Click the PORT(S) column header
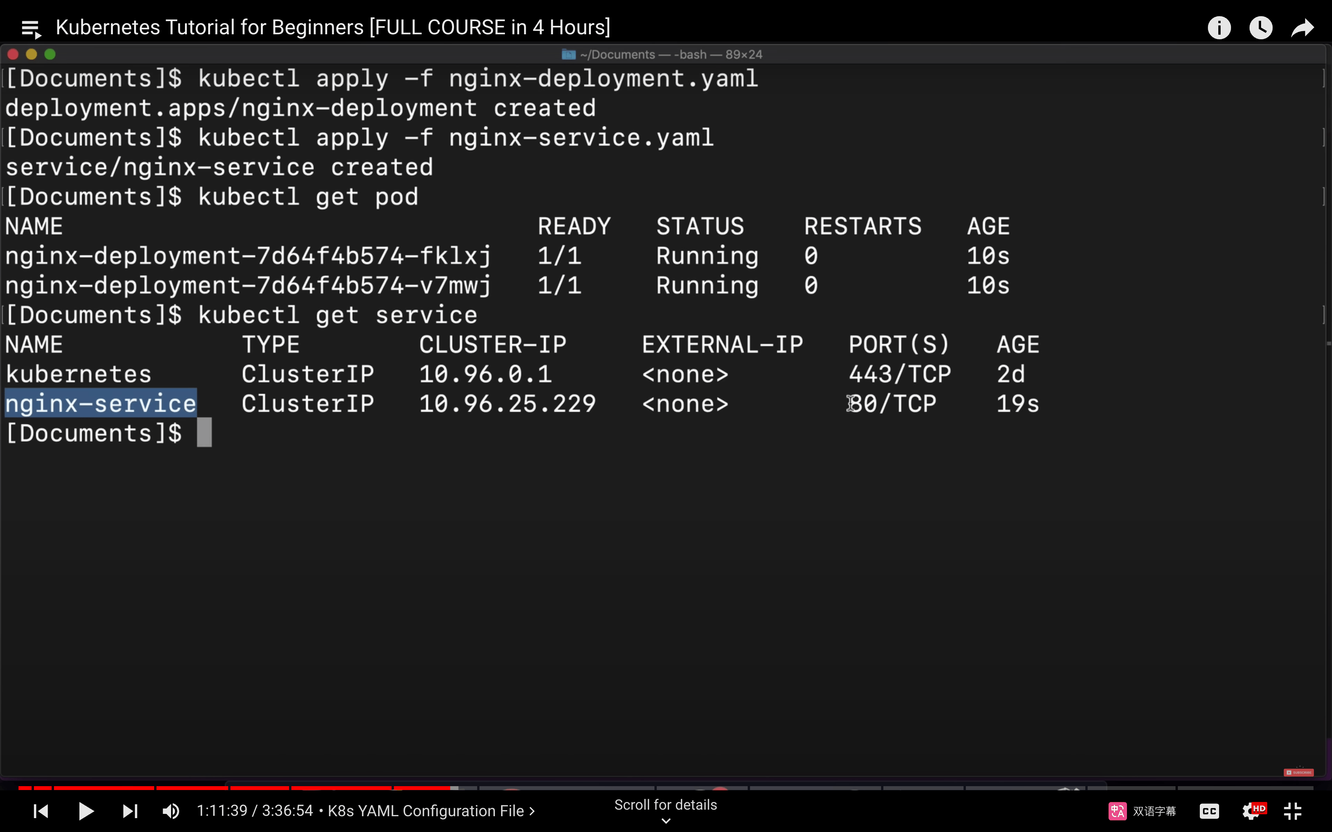1332x832 pixels. coord(900,344)
